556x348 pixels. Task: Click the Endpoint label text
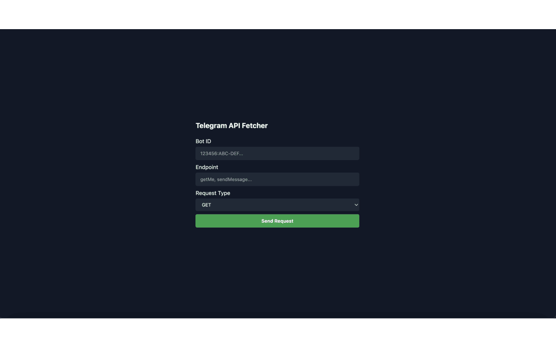(x=207, y=167)
